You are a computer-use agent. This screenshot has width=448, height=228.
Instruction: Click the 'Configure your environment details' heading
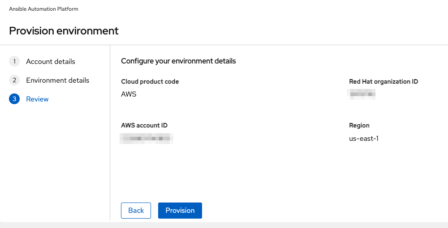pos(179,61)
